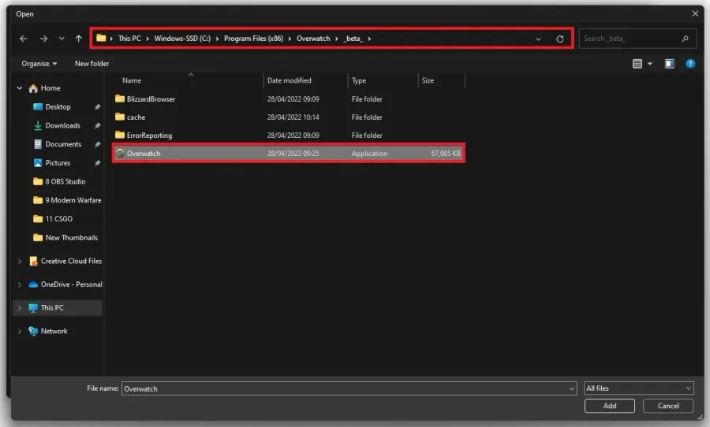Expand the Creative Cloud Files node

pos(20,261)
